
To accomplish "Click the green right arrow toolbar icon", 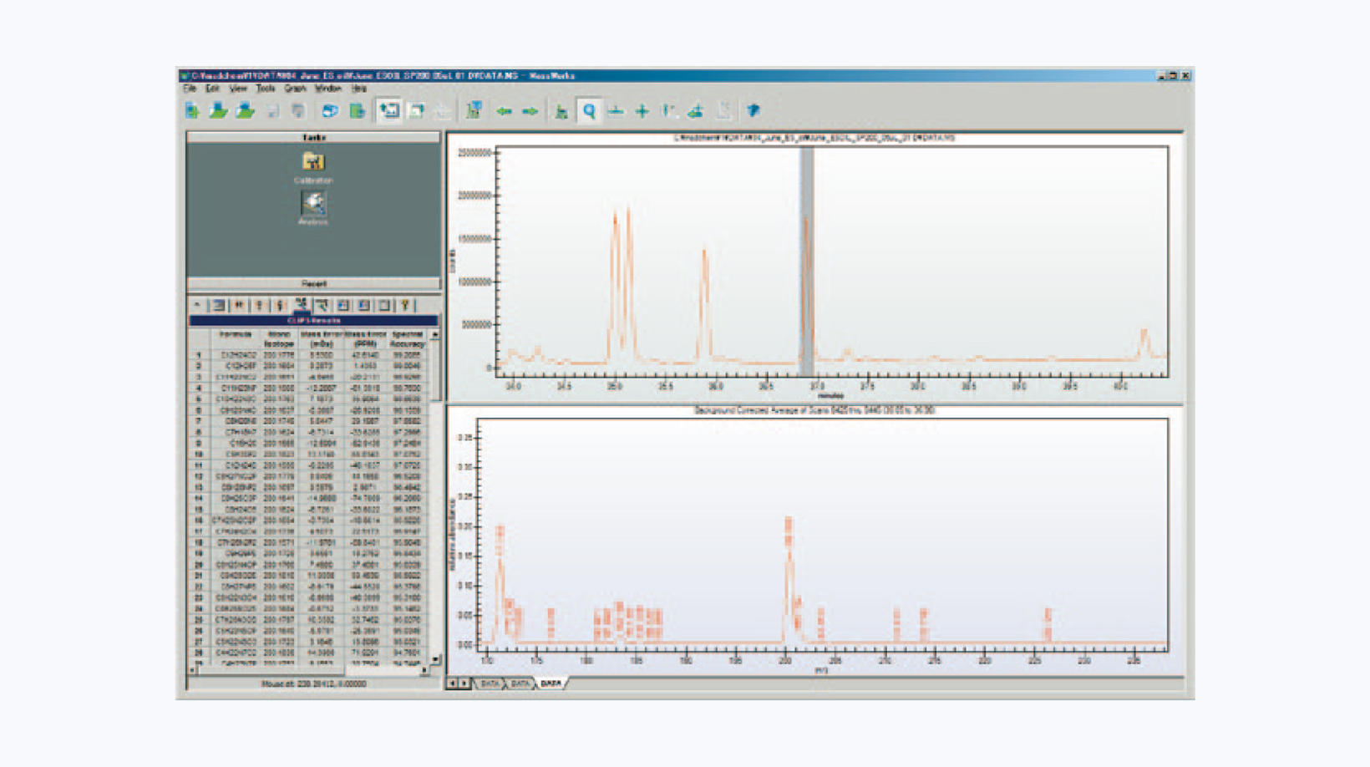I will [530, 110].
